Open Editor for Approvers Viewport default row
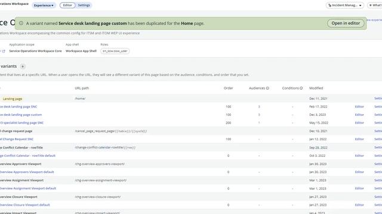 359,172
